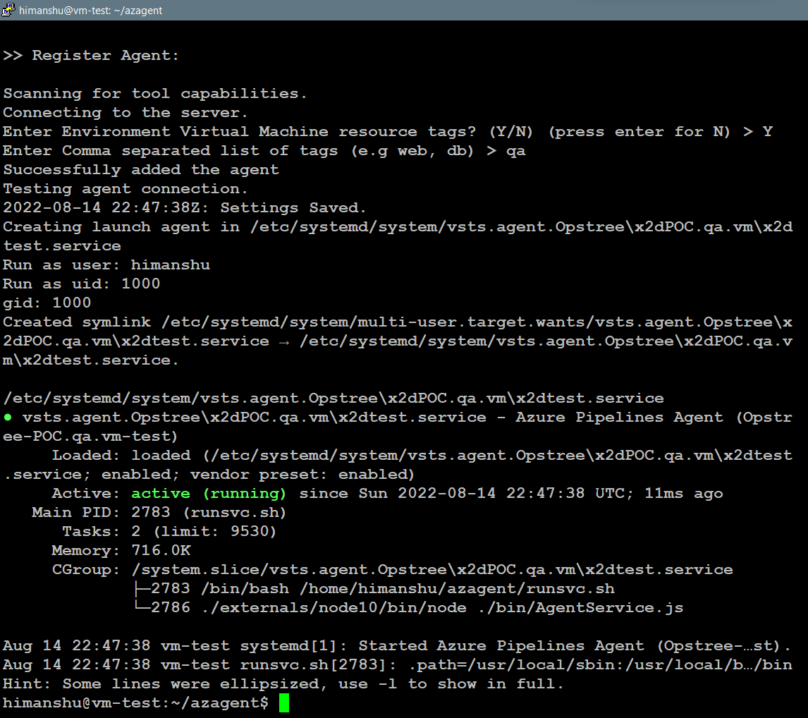
Task: Click the 'Hint: Some lines were ellipsized' line
Action: click(283, 684)
